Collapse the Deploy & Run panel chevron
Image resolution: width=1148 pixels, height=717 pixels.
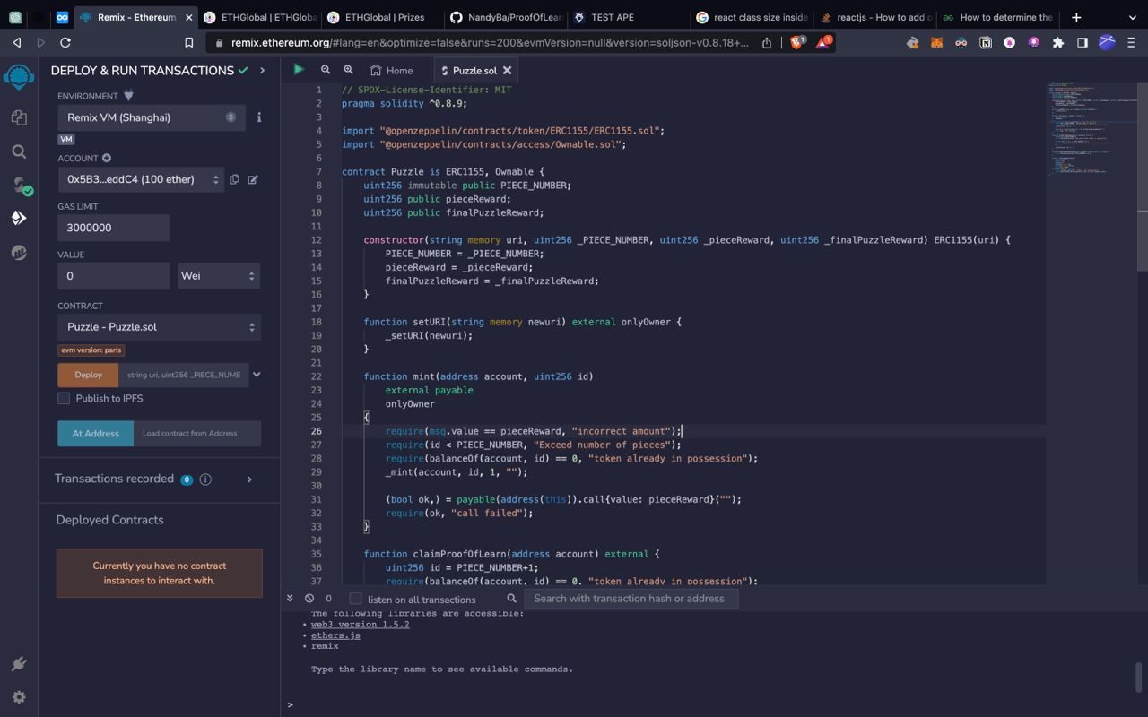pos(262,70)
